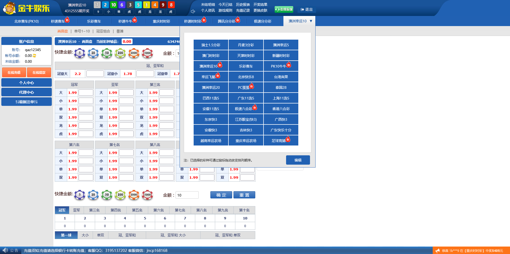Image resolution: width=510 pixels, height=254 pixels.
Task: Pick the bottom 5000 betting chip
Action: click(x=147, y=195)
